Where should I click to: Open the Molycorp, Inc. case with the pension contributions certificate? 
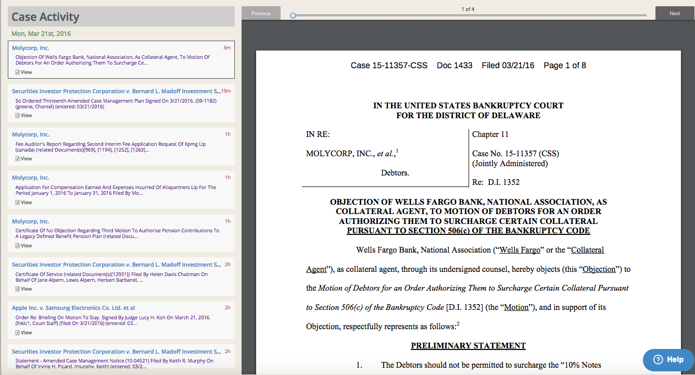point(31,221)
